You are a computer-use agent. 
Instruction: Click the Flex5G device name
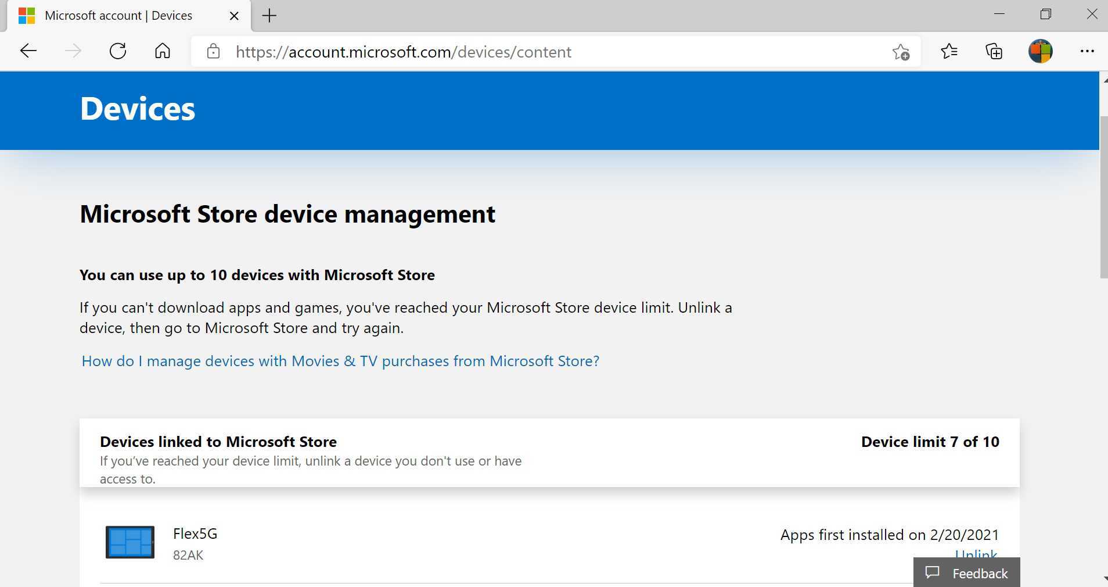(x=195, y=534)
